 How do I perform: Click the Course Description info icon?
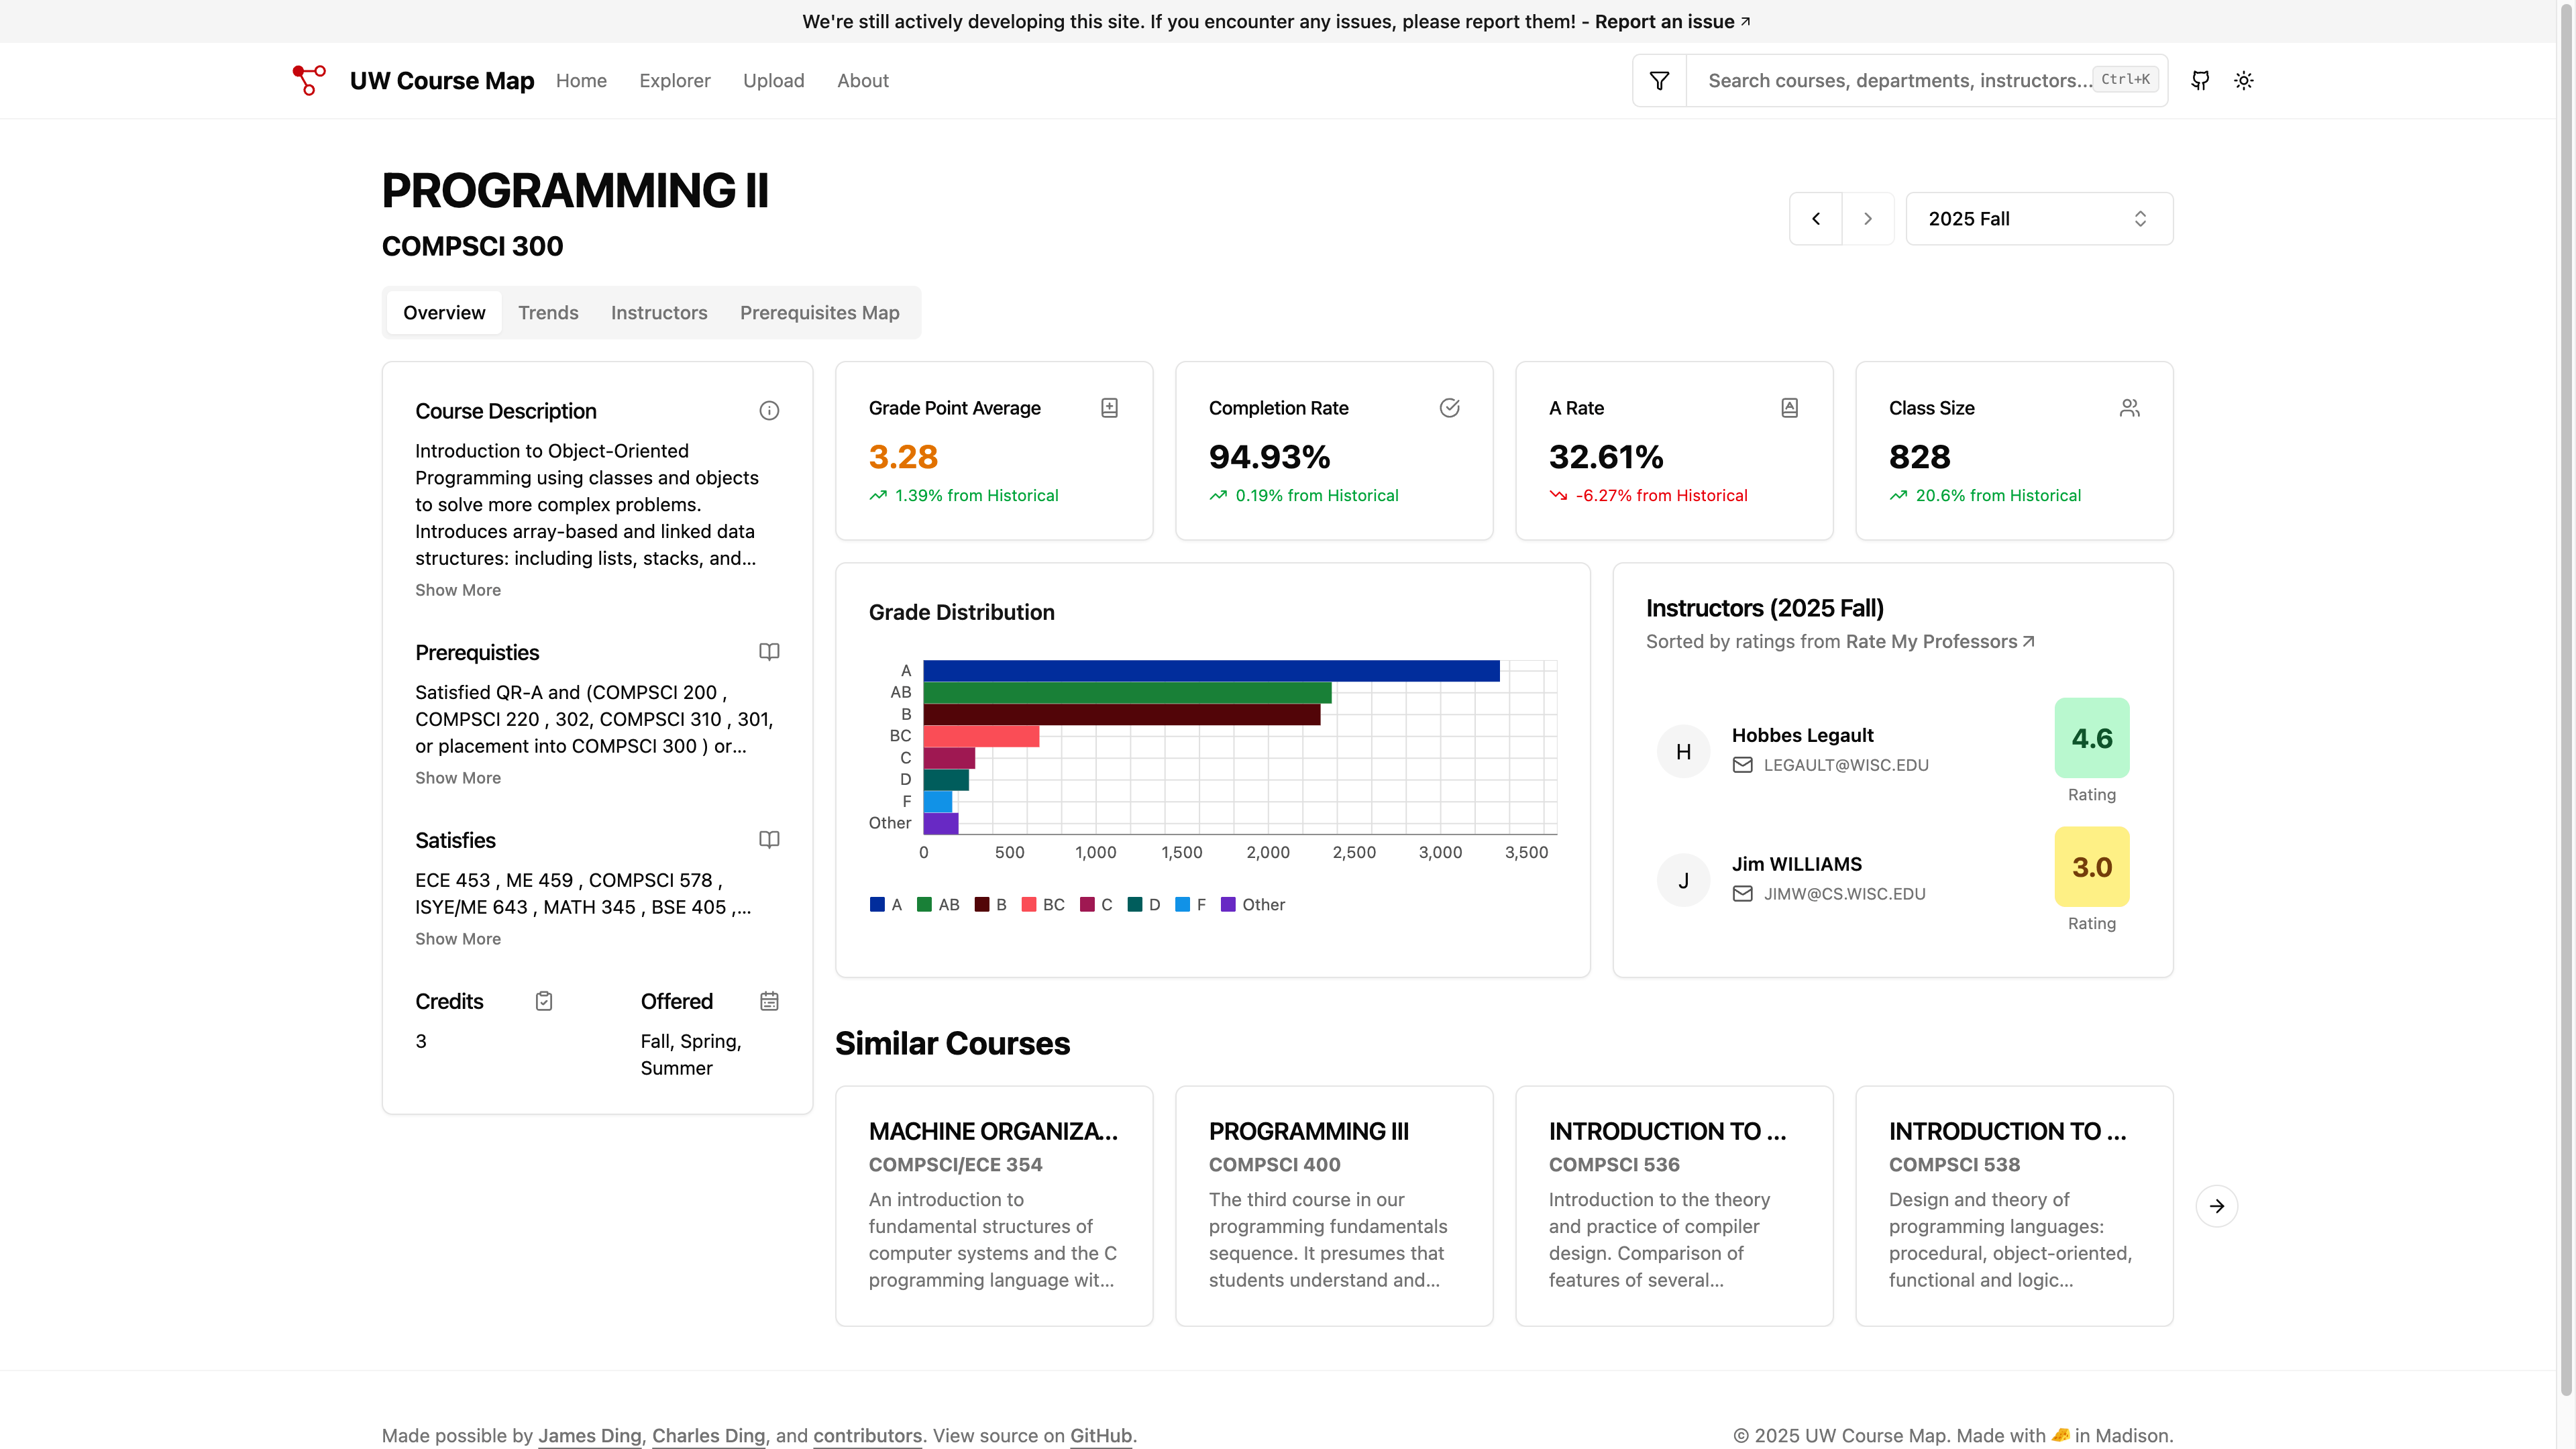coord(769,411)
